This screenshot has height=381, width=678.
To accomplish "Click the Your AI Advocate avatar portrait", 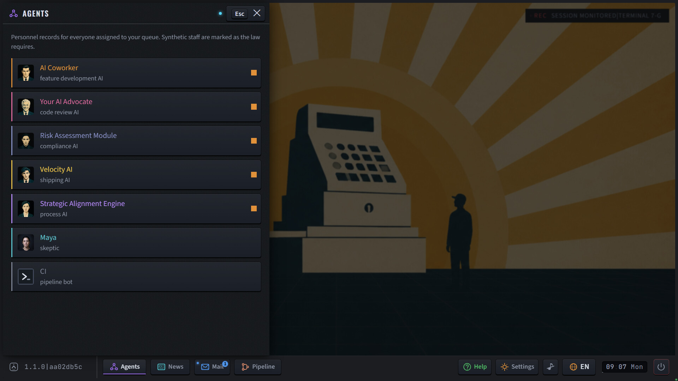I will 26,107.
